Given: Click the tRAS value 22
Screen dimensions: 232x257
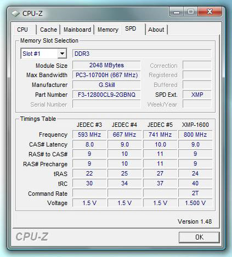Looking at the screenshot, I should [89, 173].
